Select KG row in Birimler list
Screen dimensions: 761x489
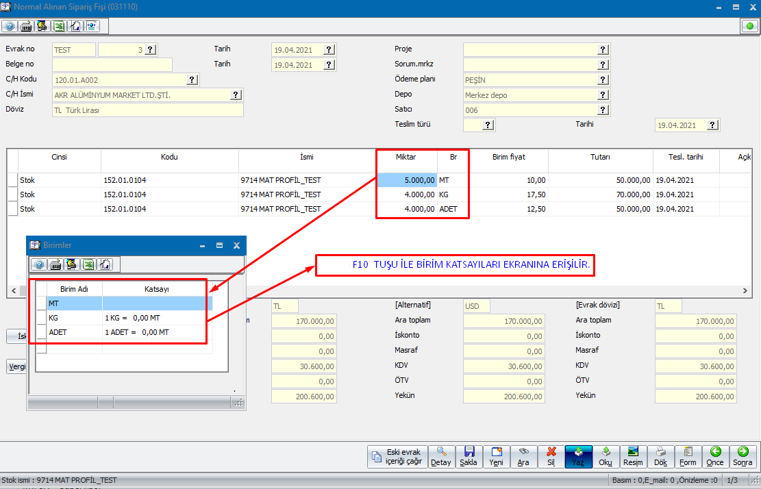point(129,318)
